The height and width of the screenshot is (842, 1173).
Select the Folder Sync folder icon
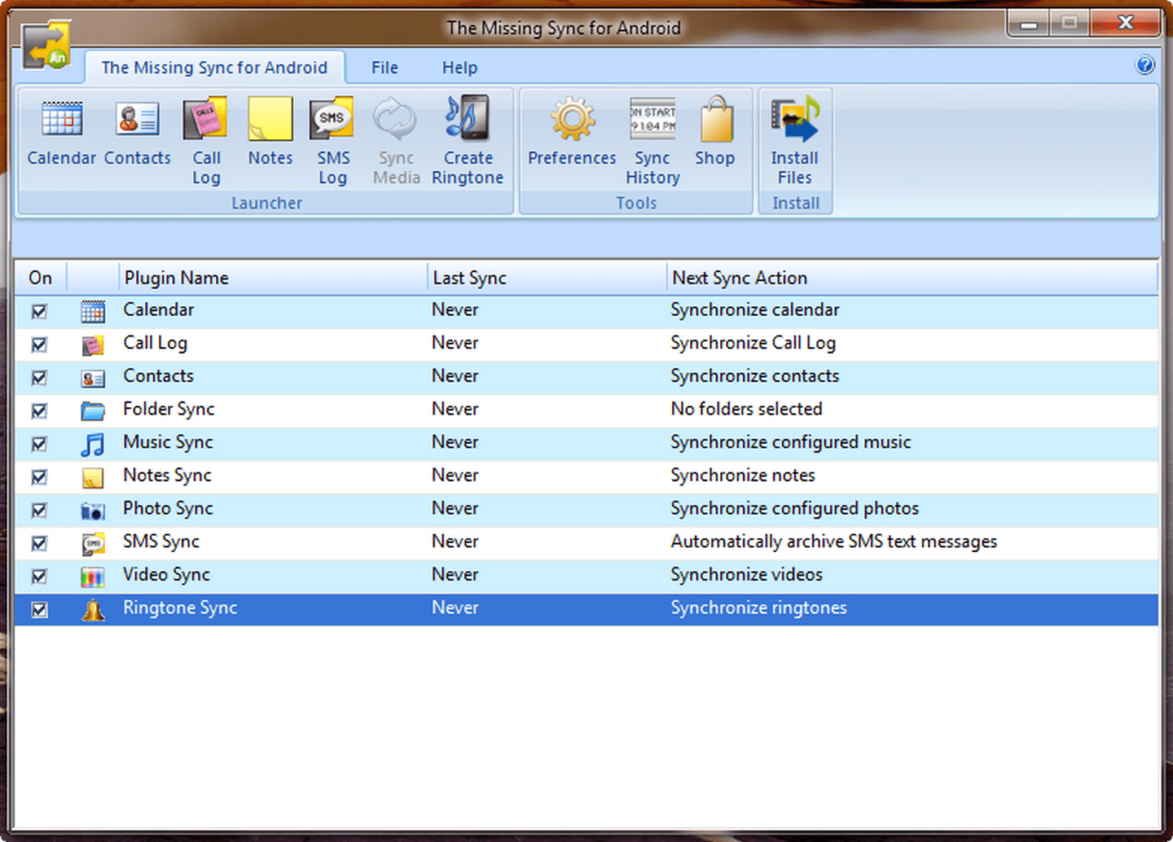point(93,410)
